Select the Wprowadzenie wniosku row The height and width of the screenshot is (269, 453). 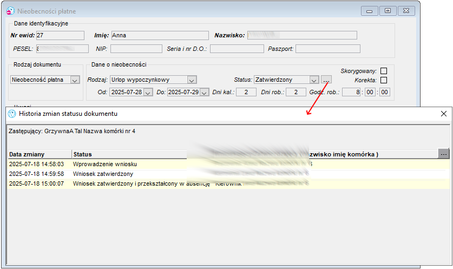(228, 164)
